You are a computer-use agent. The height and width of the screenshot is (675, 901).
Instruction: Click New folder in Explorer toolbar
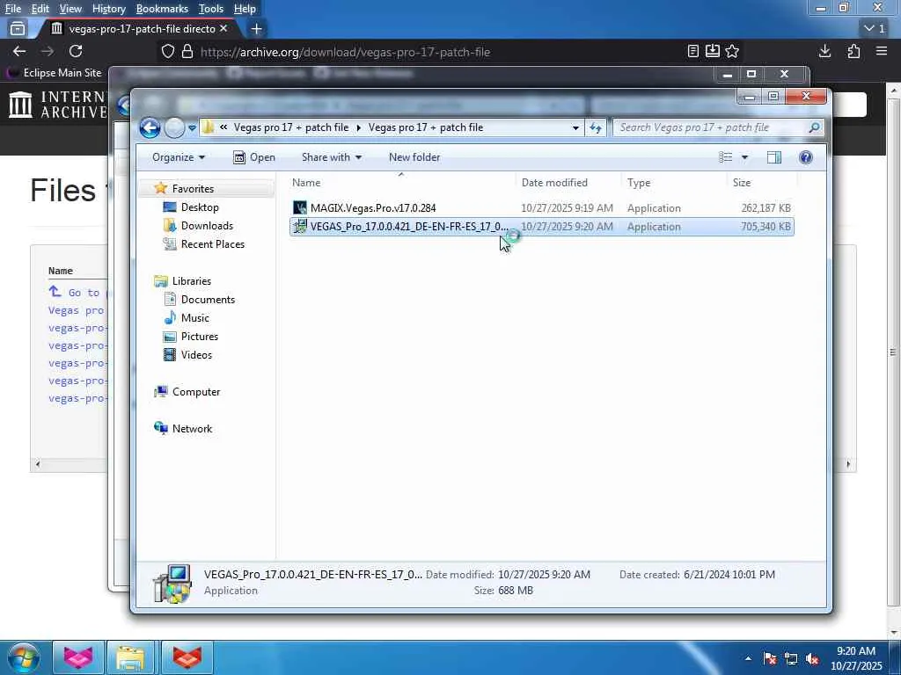414,157
